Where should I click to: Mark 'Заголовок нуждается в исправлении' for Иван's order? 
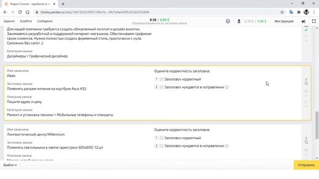point(161,87)
